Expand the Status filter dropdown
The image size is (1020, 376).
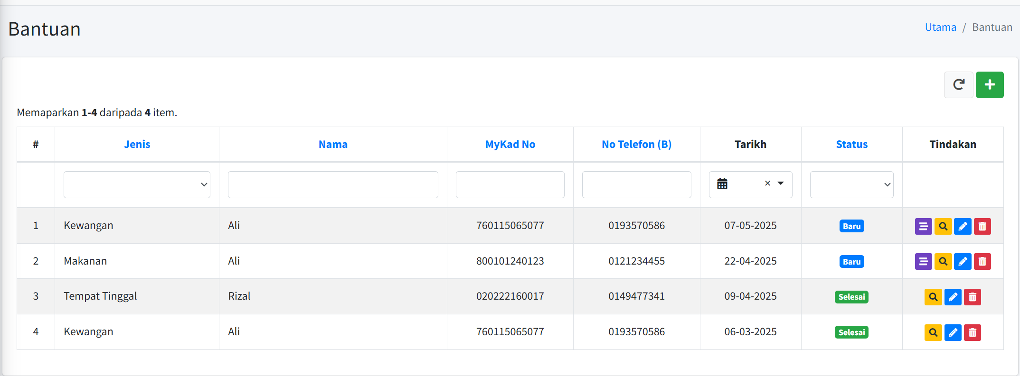pyautogui.click(x=851, y=184)
